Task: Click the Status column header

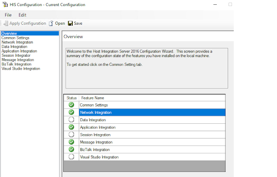Action: 71,98
